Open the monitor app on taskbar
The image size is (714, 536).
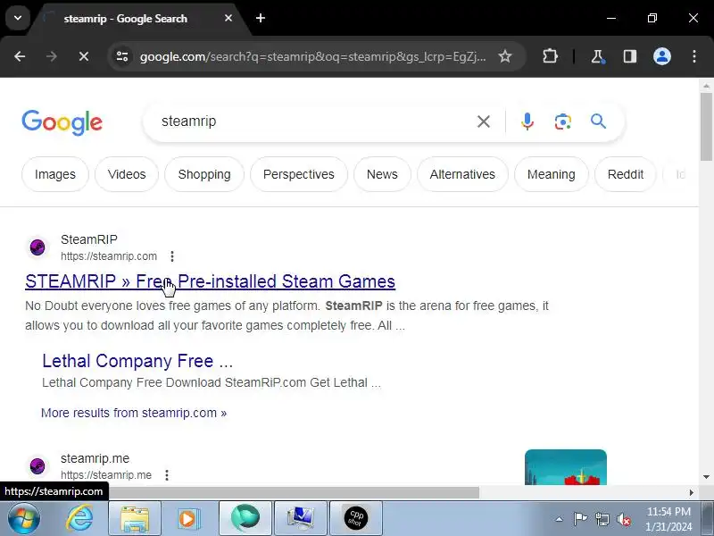coord(301,518)
